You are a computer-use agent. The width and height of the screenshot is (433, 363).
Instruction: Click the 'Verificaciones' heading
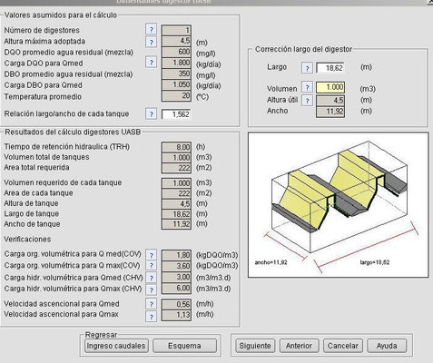(x=27, y=240)
